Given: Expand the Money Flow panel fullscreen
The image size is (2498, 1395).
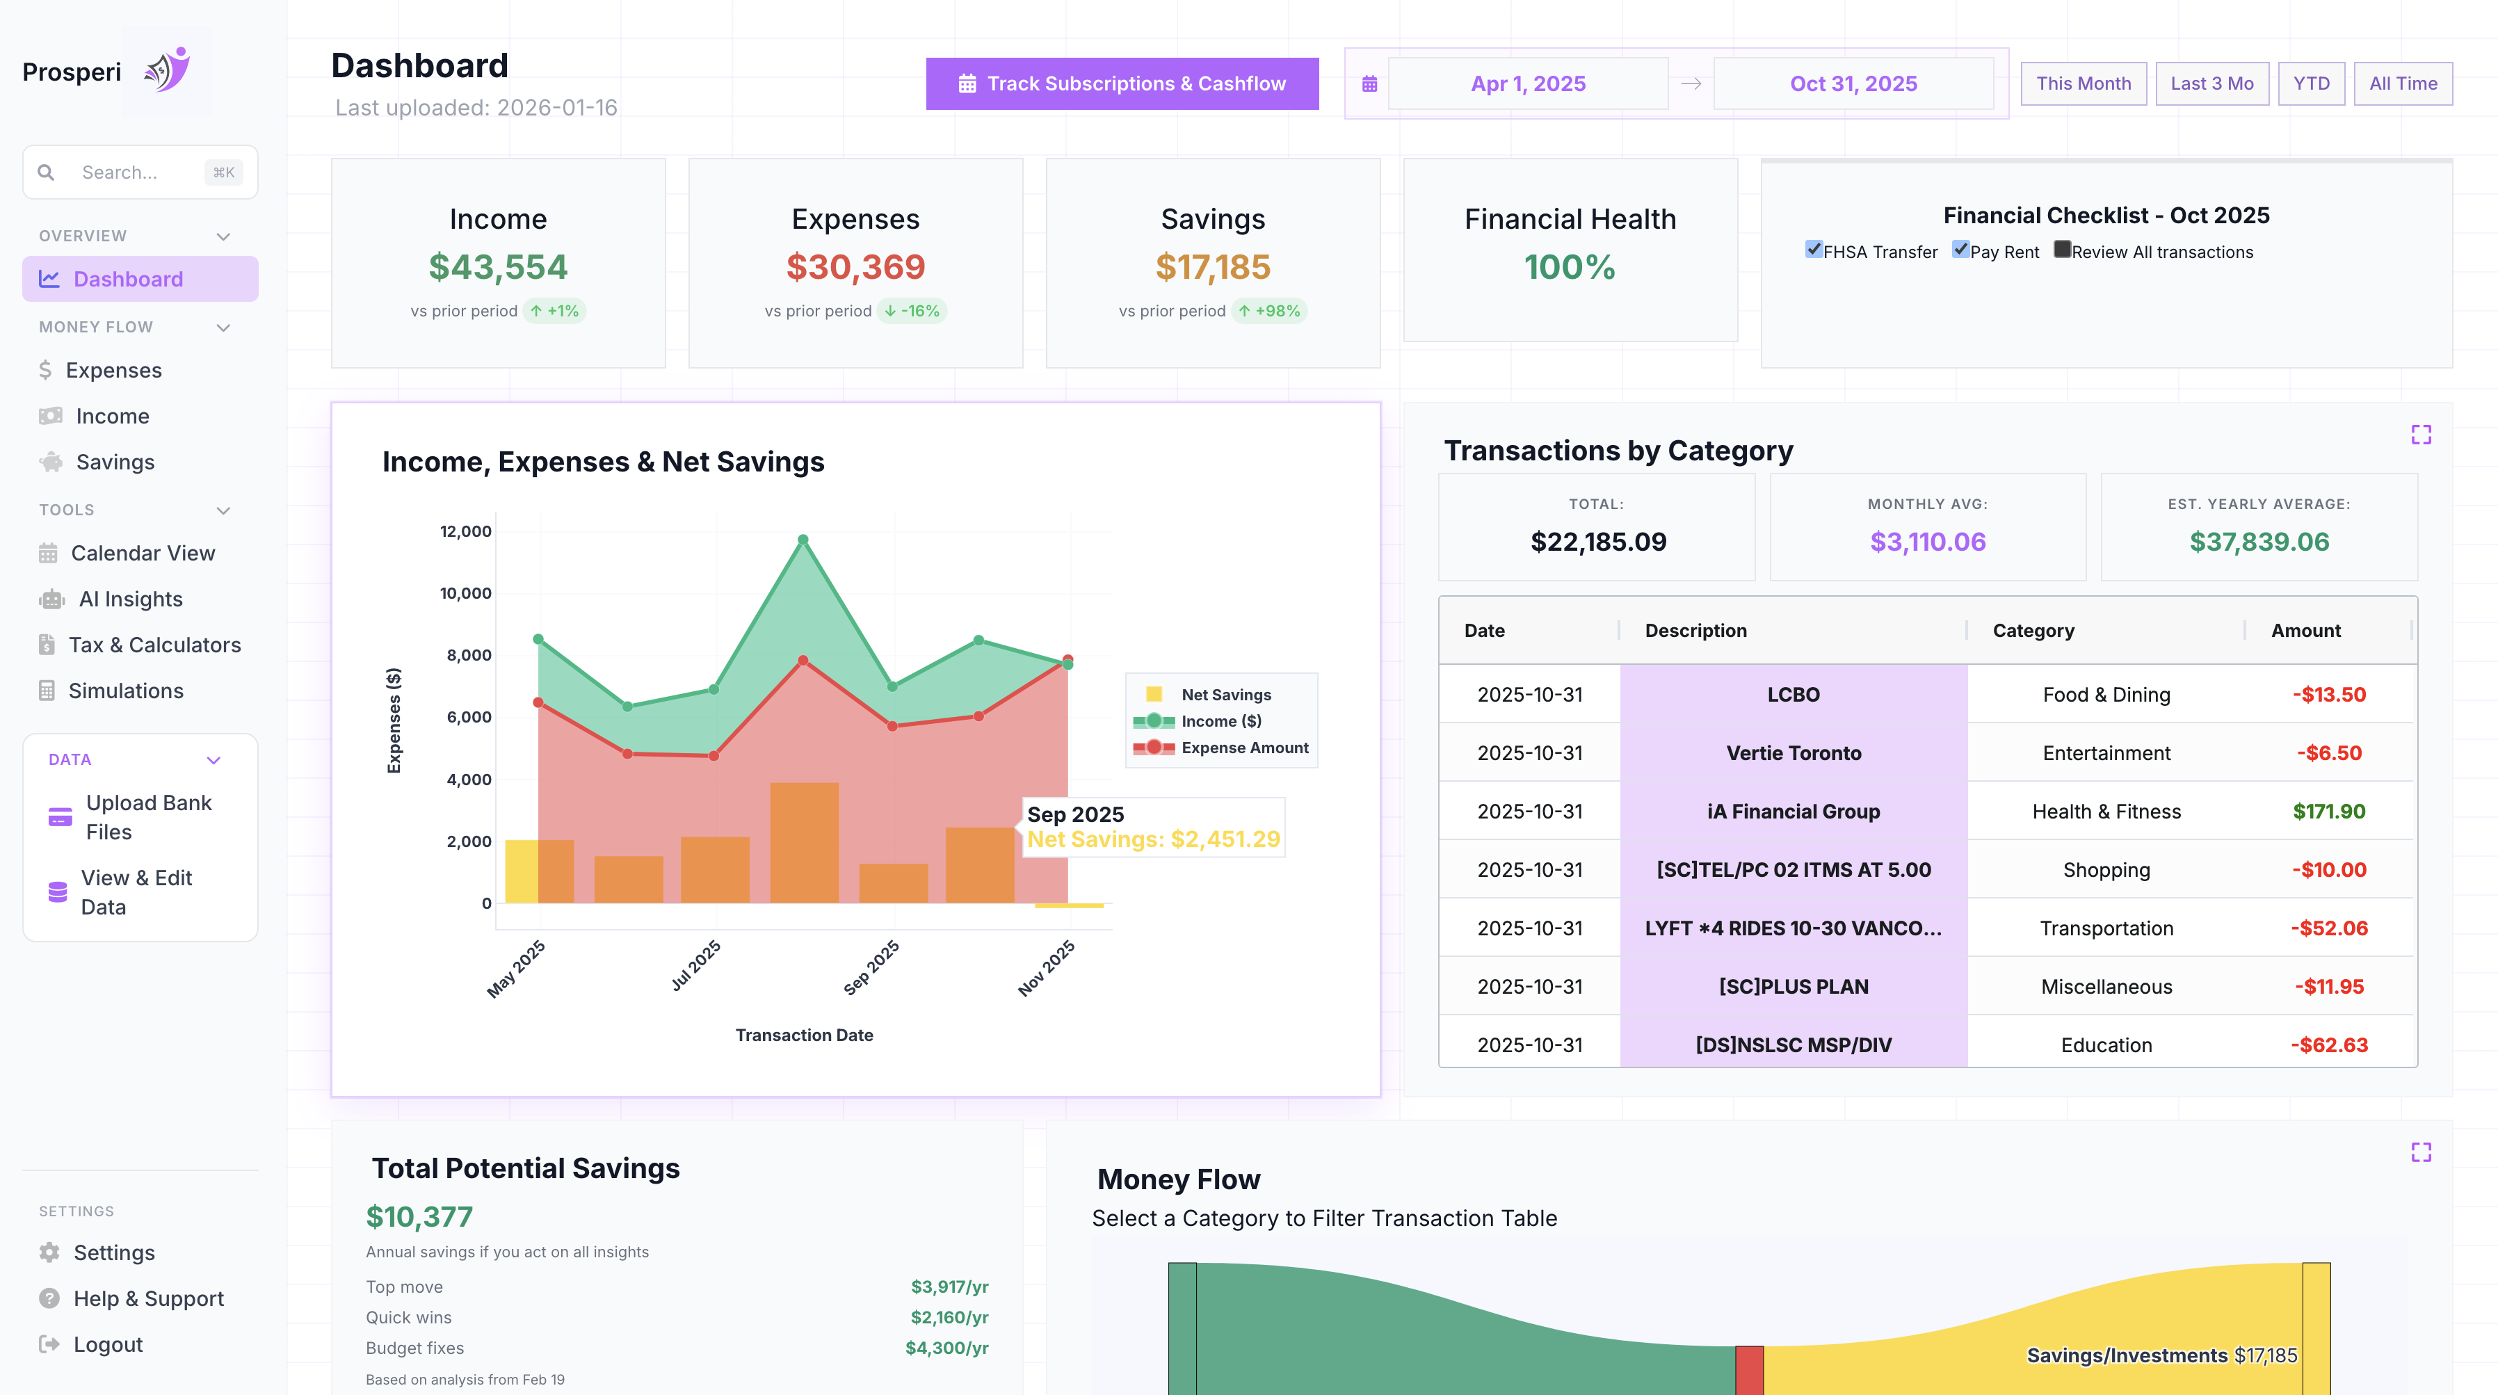Looking at the screenshot, I should pos(2422,1151).
